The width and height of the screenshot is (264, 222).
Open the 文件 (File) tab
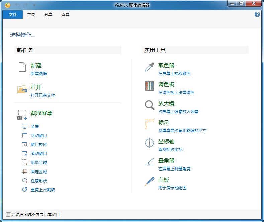coord(13,15)
